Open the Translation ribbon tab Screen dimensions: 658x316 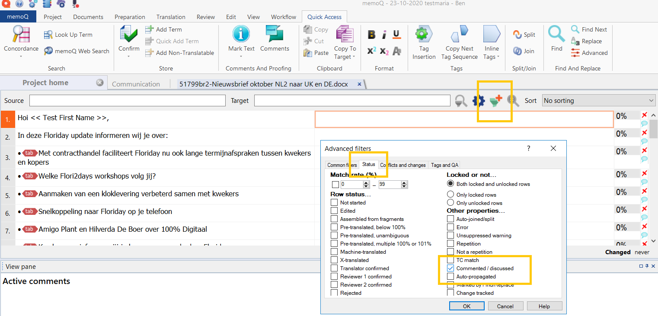(171, 17)
